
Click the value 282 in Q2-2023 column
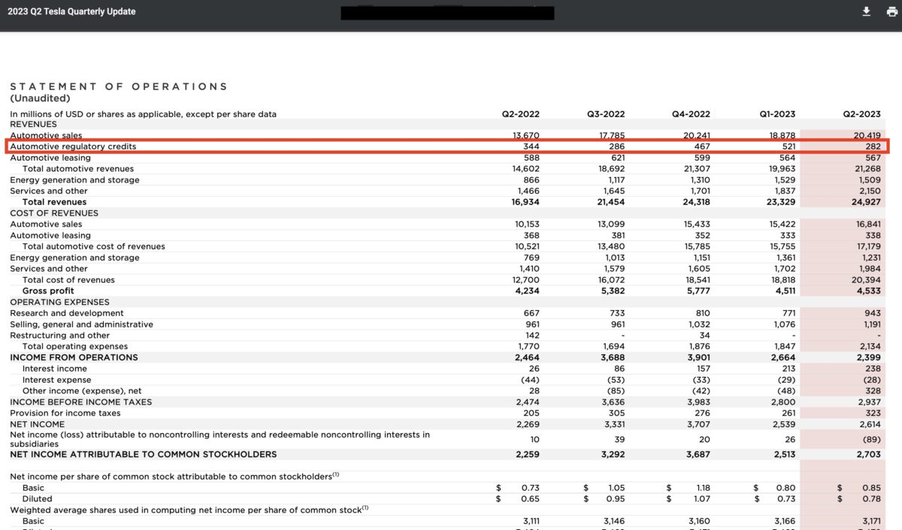pos(873,146)
